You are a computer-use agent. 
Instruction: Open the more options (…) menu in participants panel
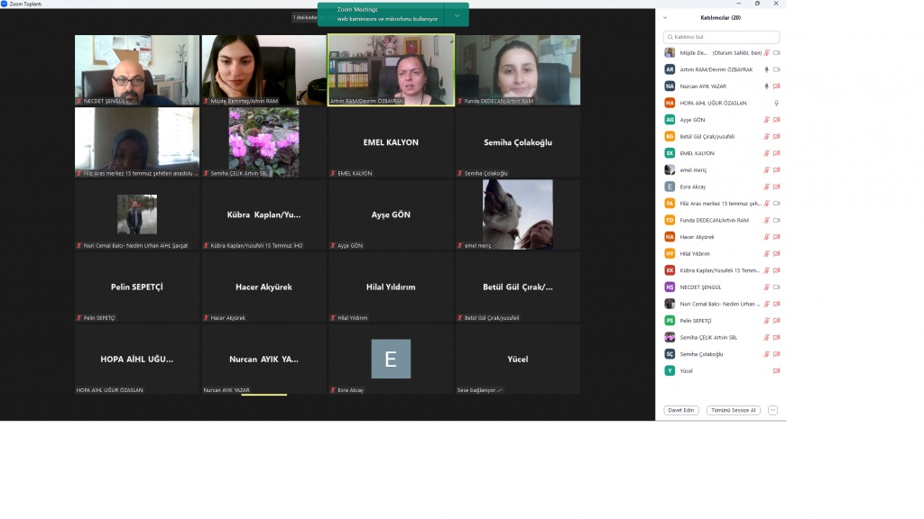click(x=772, y=410)
